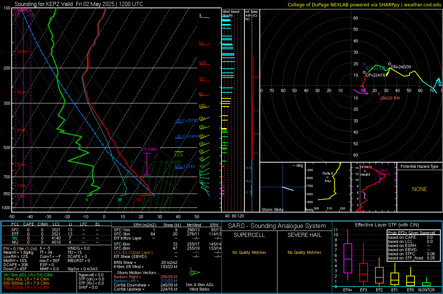443x294 pixels.
Task: Click the sounding title for KEPZ
Action: [79, 4]
